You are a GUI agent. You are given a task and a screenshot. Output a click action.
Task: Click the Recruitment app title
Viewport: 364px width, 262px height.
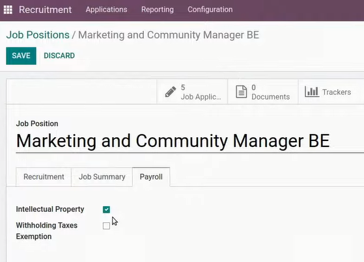[x=46, y=10]
